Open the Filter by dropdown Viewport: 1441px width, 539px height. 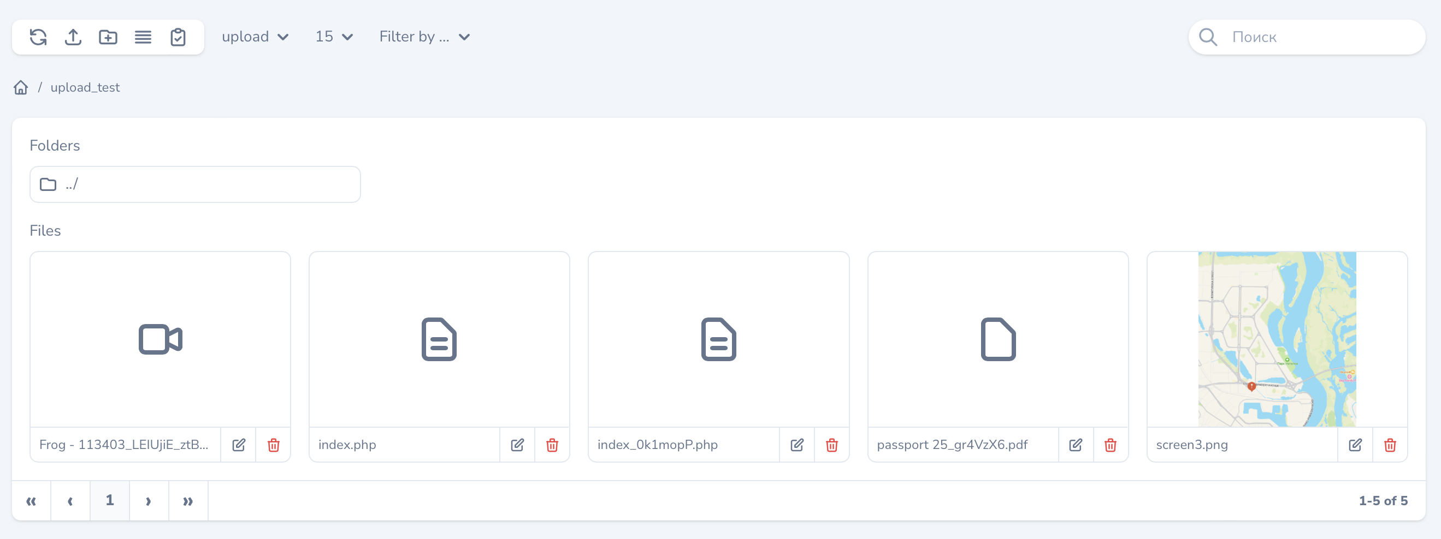424,37
